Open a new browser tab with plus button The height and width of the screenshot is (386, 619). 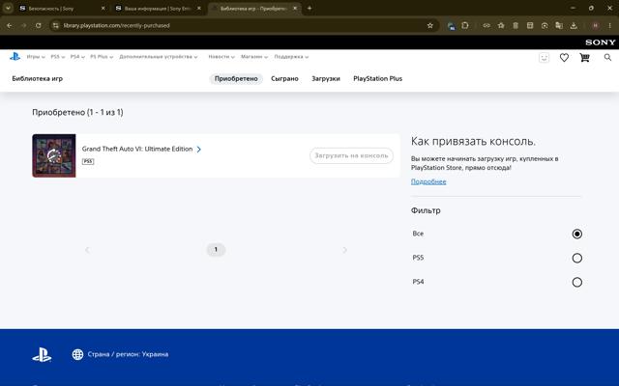pyautogui.click(x=309, y=8)
